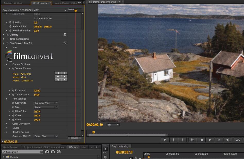244x159 pixels.
Task: Select the Fargkorrigering timeline tab
Action: 120,146
